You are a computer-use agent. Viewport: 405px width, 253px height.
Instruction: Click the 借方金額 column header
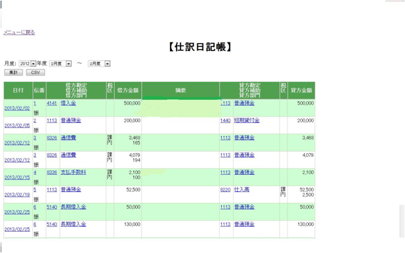(128, 91)
